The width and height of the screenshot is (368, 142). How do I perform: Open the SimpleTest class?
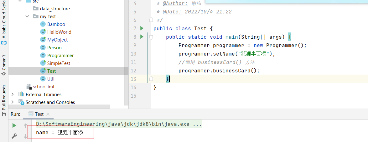point(59,63)
